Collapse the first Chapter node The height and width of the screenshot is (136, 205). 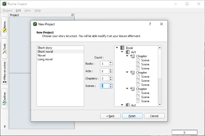[127, 56]
